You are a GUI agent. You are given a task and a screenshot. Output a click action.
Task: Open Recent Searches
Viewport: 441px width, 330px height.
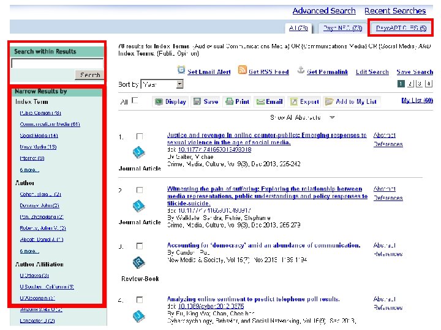point(395,11)
